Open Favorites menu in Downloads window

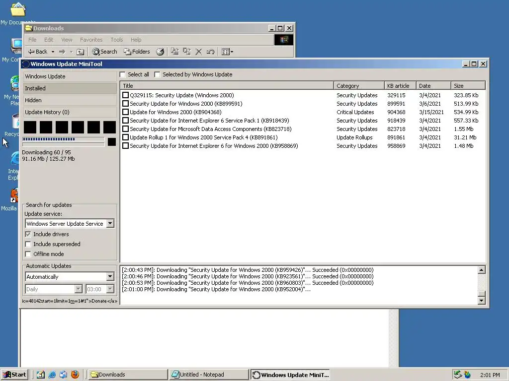(x=91, y=40)
